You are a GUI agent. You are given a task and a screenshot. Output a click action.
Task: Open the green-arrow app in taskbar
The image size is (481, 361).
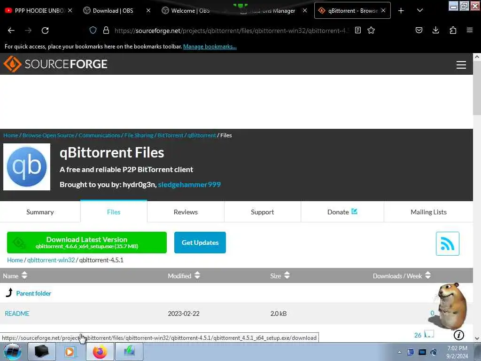[x=129, y=352]
